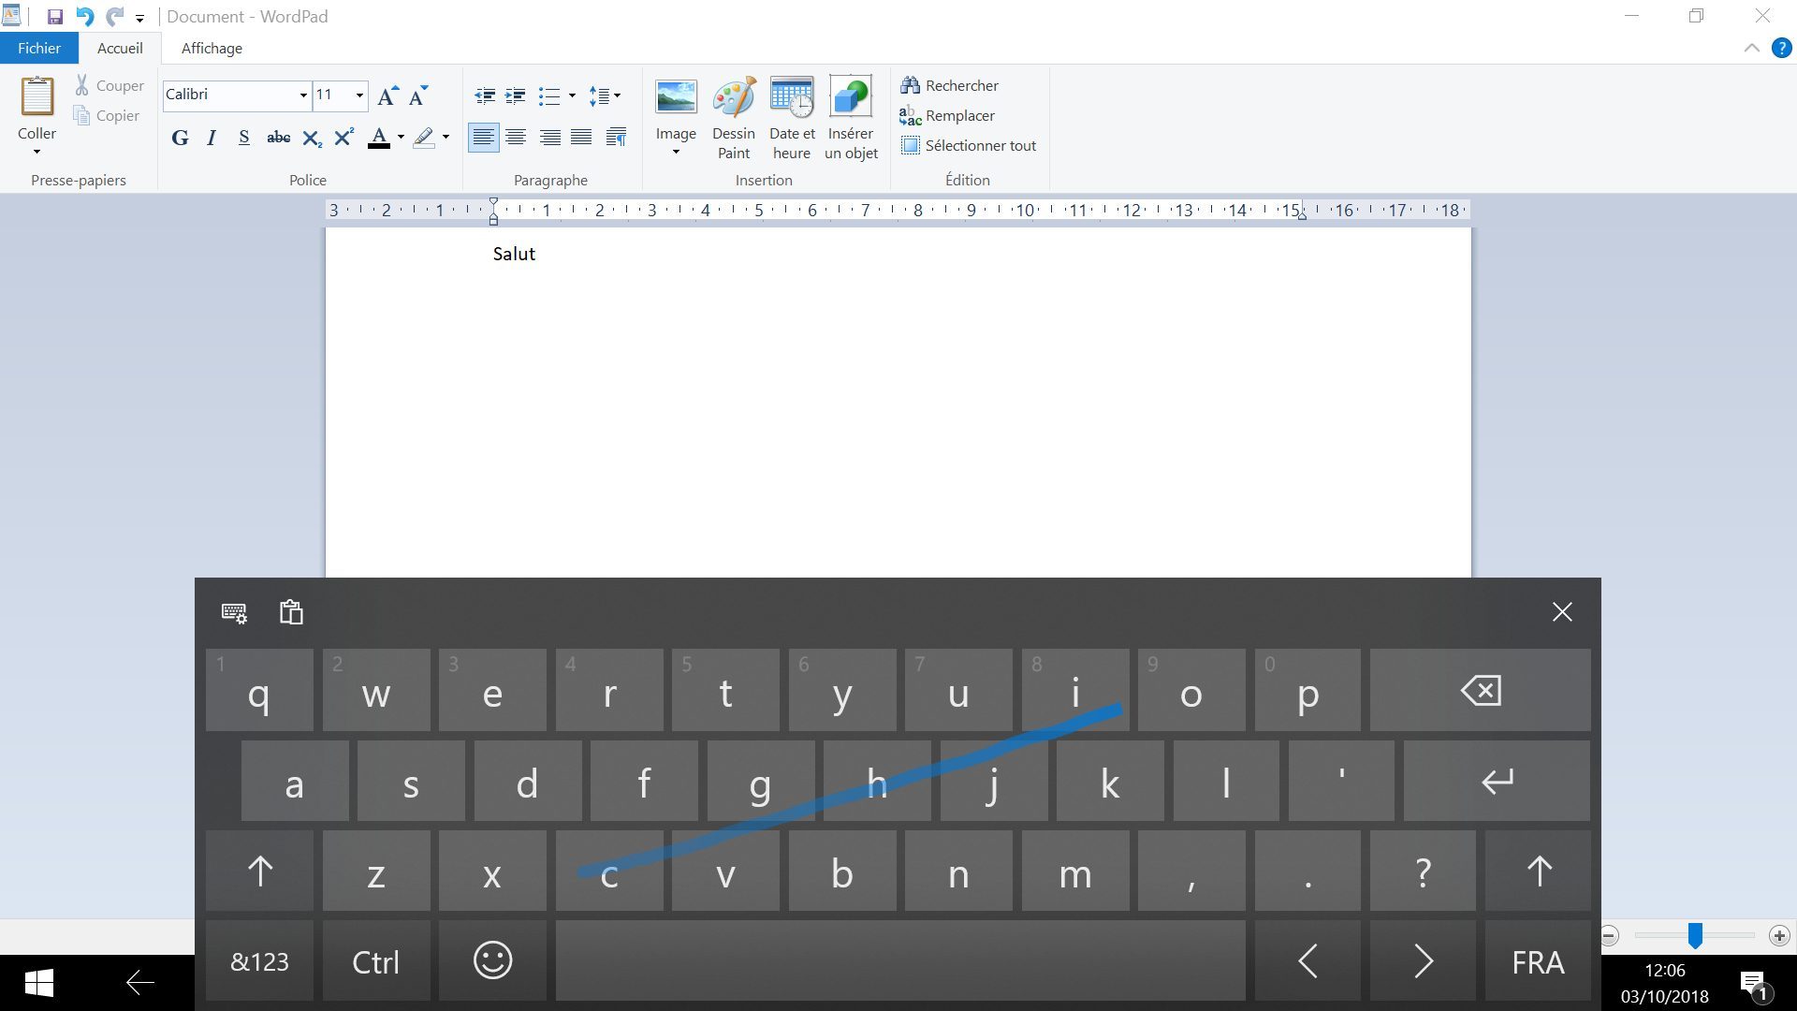Tap the FRA language key

coord(1538,961)
